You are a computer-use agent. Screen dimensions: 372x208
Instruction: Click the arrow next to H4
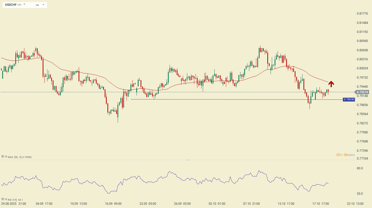point(43,5)
